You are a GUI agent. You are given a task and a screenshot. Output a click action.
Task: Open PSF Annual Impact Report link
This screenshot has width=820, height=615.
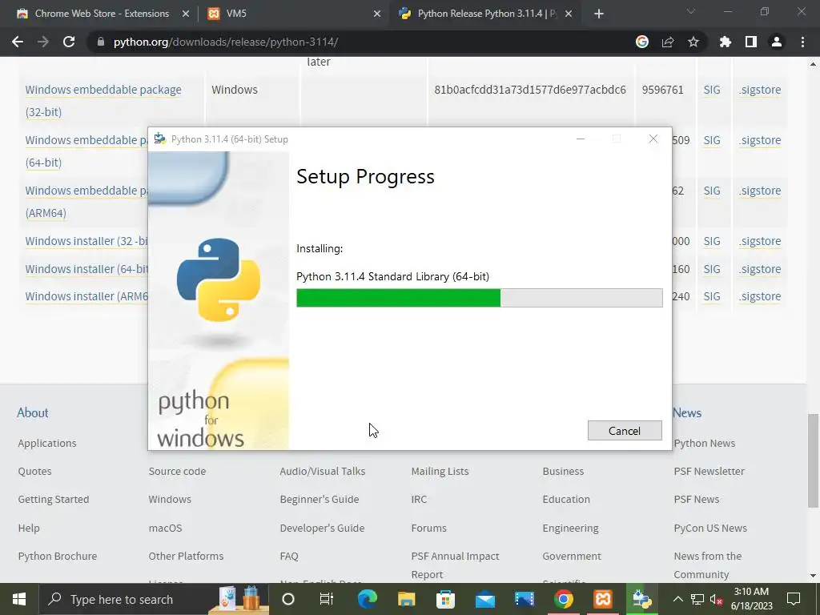pyautogui.click(x=455, y=565)
